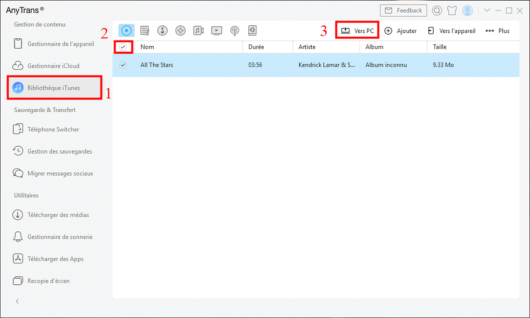Open the title bar dropdown chevron menu

(x=487, y=10)
